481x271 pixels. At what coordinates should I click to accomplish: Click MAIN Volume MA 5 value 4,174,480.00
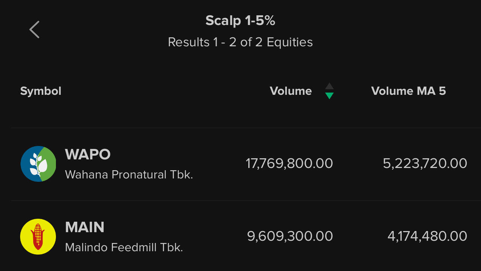(427, 236)
